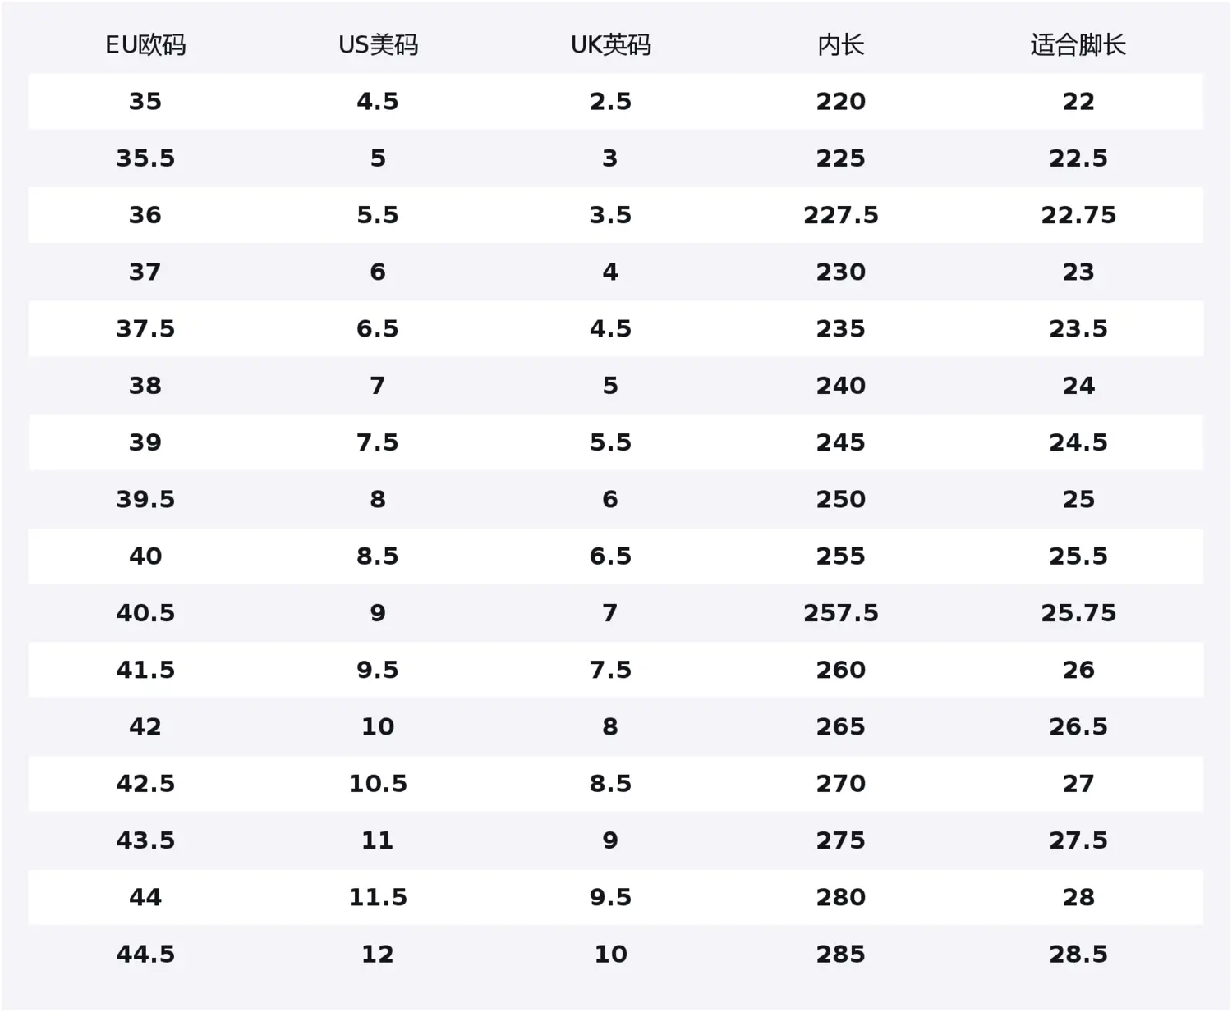Select US size 11.5 cell
This screenshot has height=1012, width=1232.
point(378,897)
